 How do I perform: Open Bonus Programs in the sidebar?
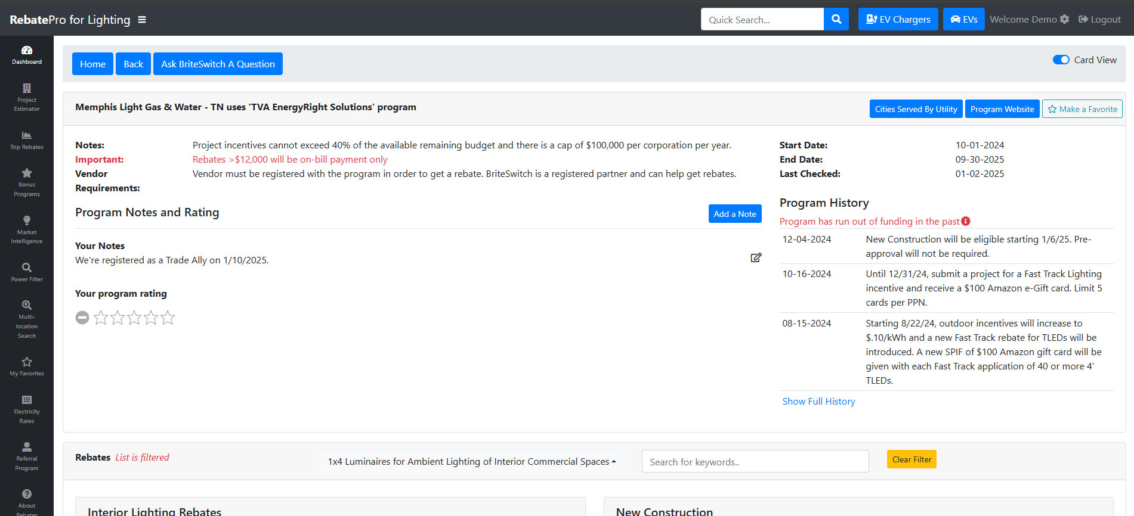(x=27, y=183)
